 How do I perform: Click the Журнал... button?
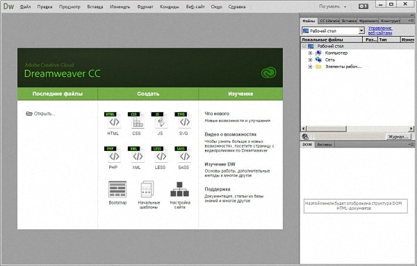398,136
